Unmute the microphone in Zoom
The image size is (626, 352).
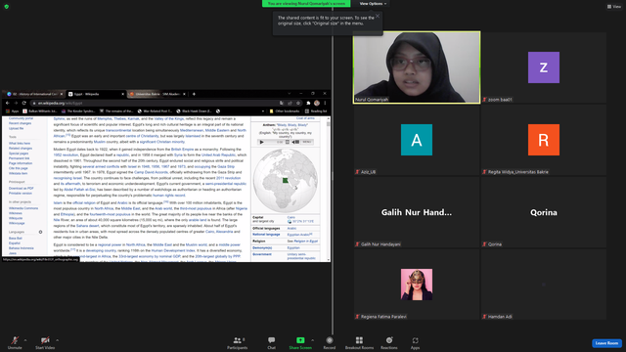15,342
